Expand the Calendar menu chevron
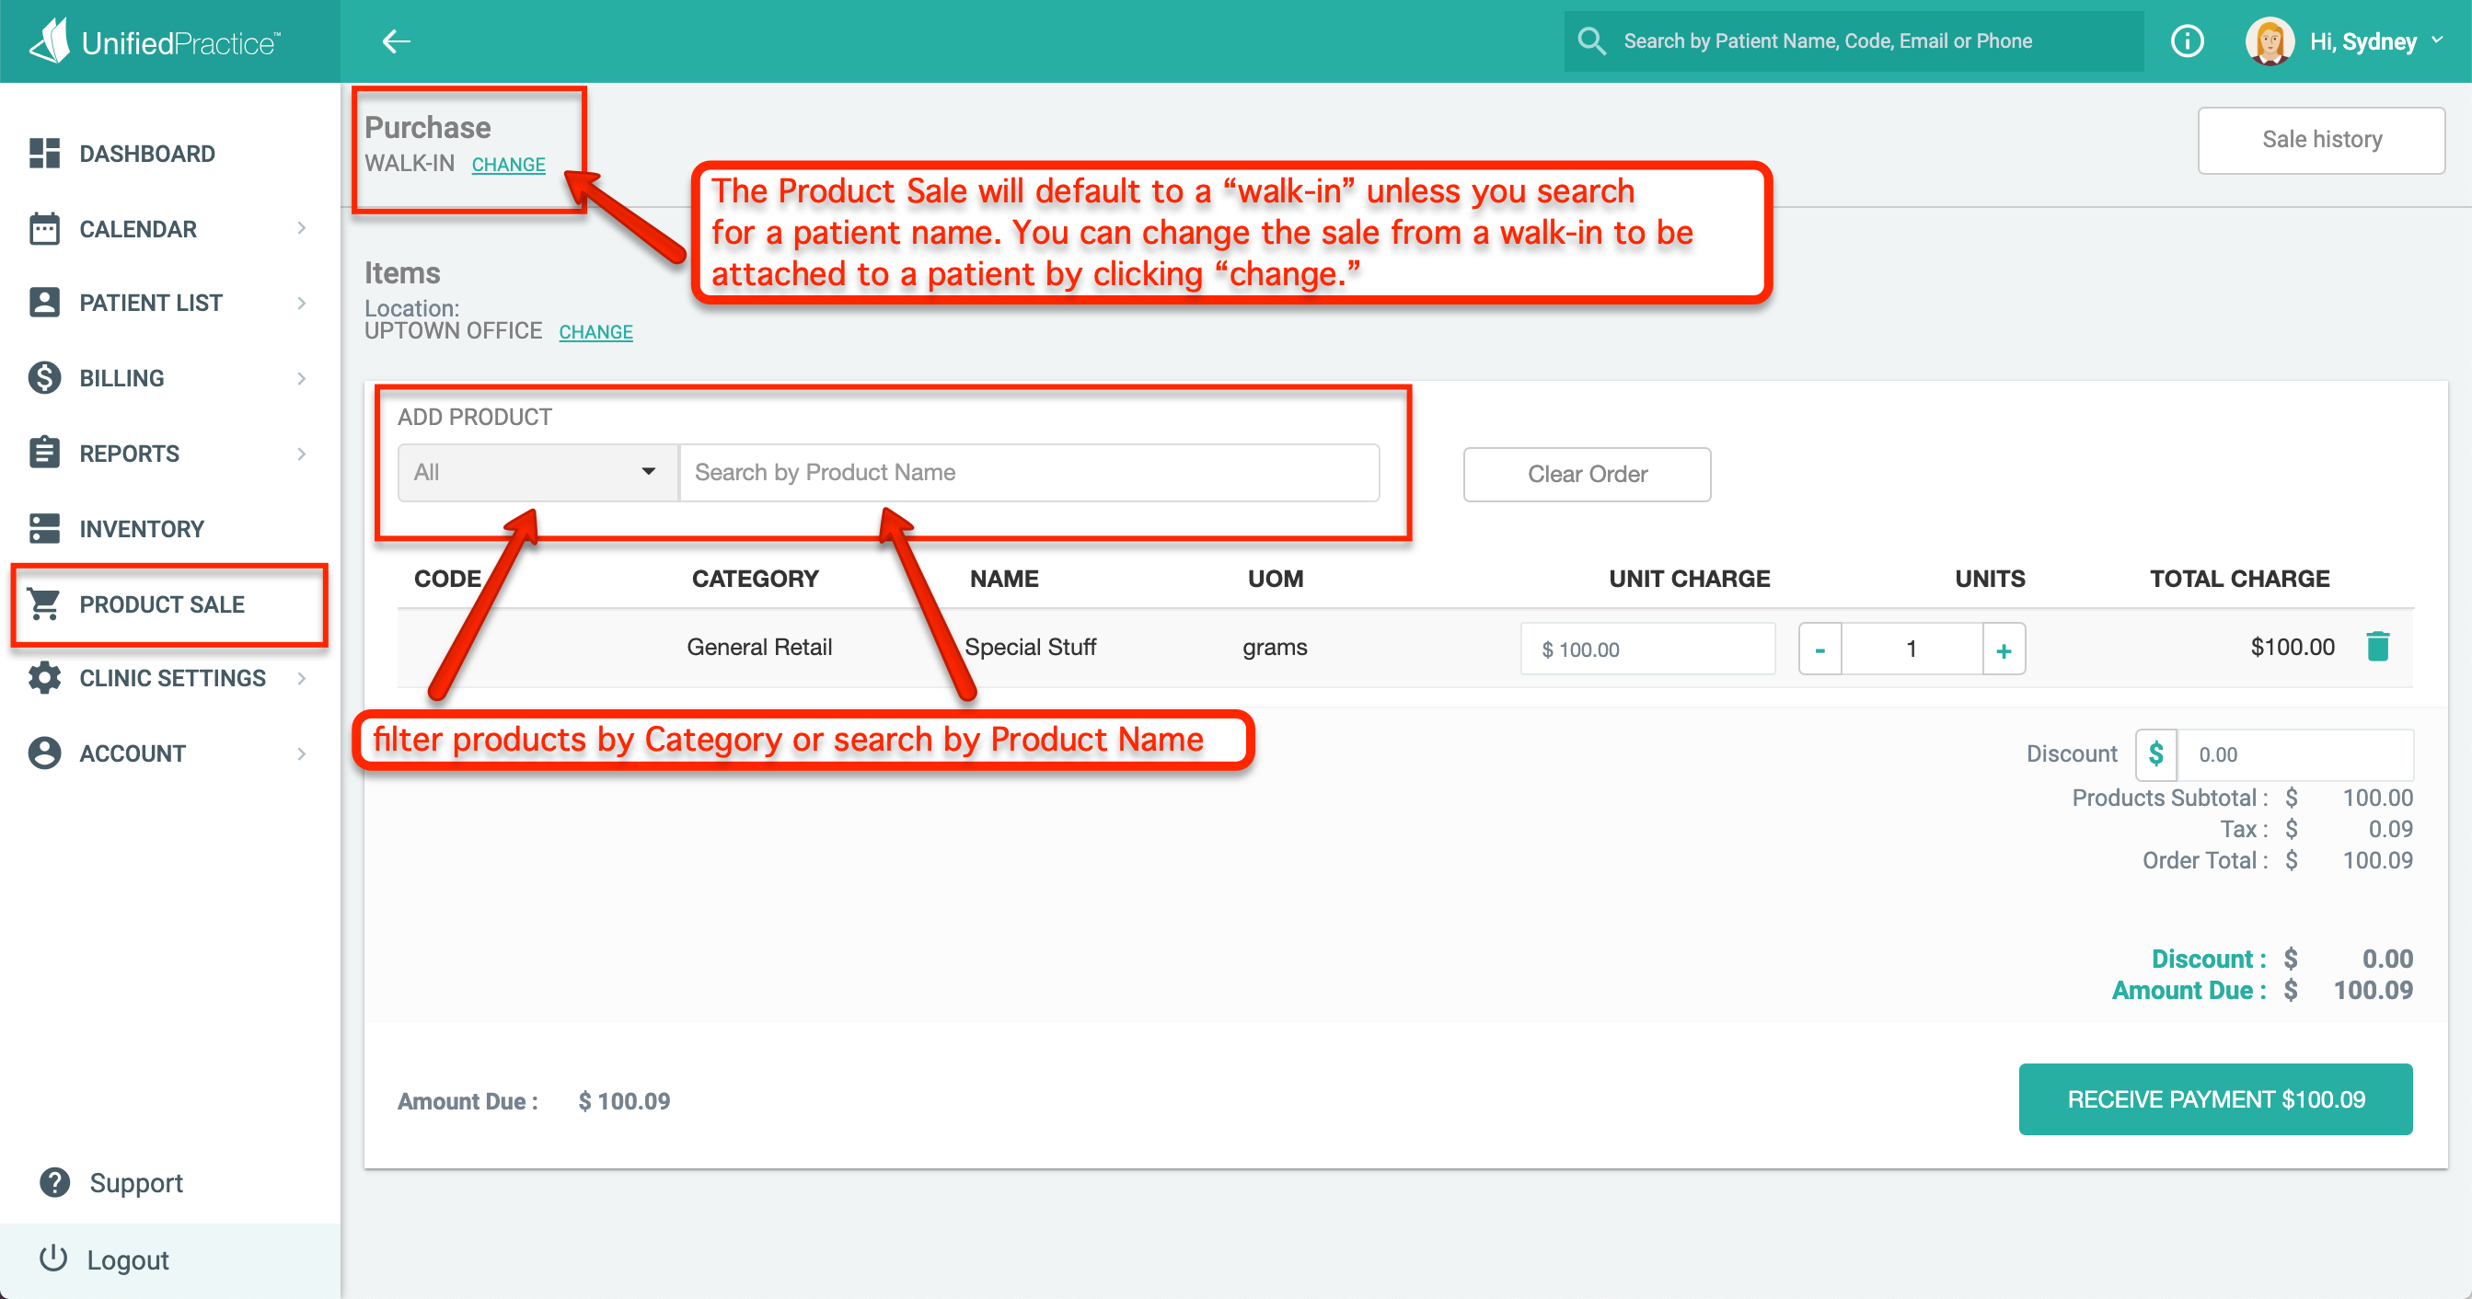Viewport: 2472px width, 1299px height. (301, 228)
